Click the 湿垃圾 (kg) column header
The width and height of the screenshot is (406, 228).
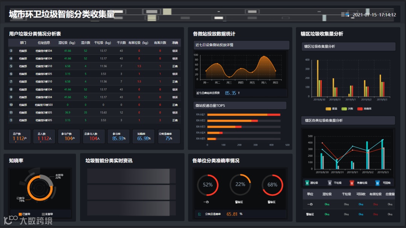point(67,43)
